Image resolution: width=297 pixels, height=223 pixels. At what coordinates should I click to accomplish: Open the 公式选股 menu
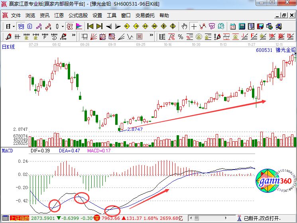[x=78, y=16]
